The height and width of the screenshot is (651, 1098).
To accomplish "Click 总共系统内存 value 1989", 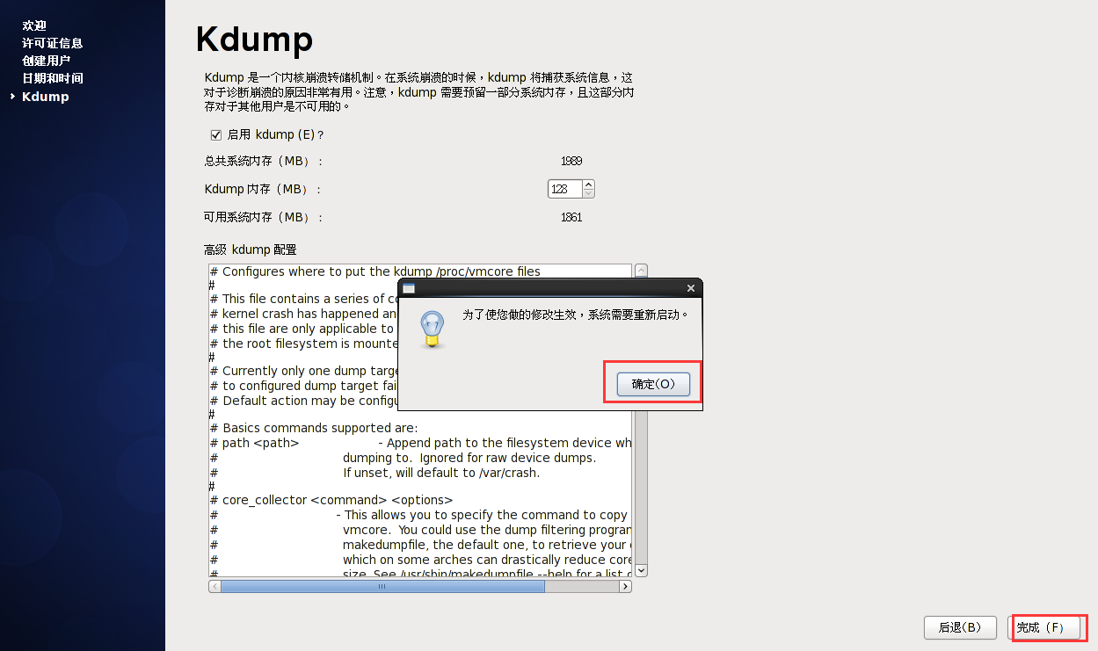I will tap(571, 162).
